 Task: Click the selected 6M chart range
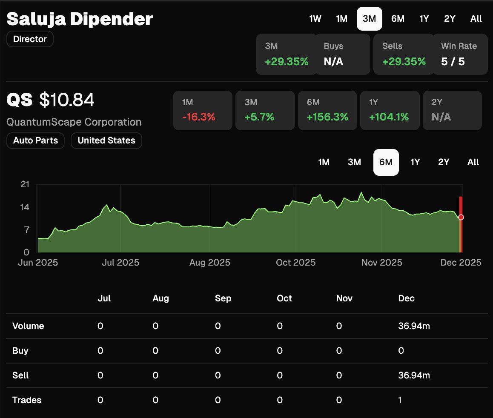pos(386,162)
